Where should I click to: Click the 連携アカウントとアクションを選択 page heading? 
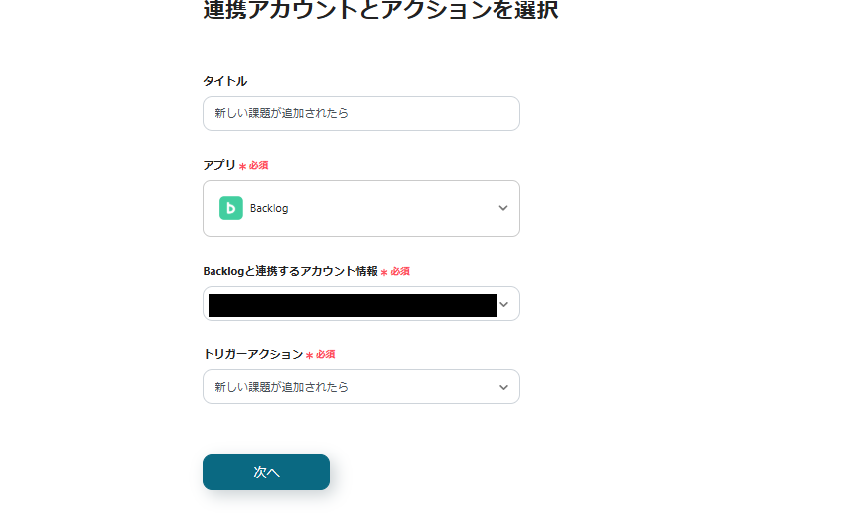point(380,11)
